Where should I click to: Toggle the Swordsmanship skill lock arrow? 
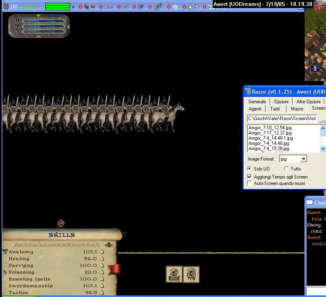tap(102, 286)
